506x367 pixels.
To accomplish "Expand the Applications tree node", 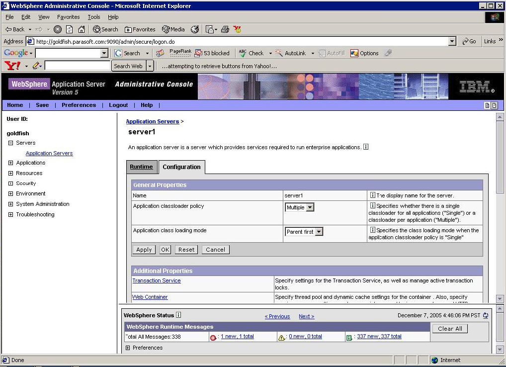I will pos(10,163).
